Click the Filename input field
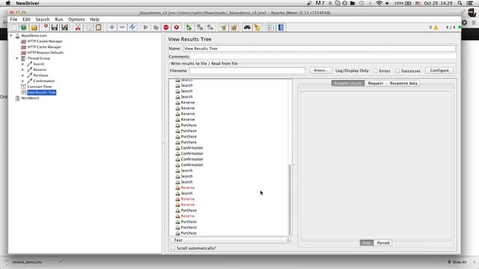The image size is (479, 269). pos(247,71)
